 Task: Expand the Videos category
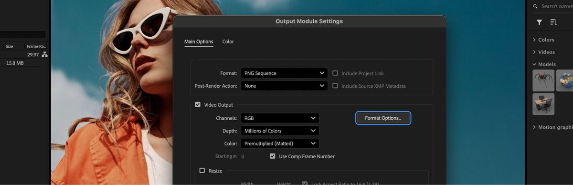(x=534, y=52)
